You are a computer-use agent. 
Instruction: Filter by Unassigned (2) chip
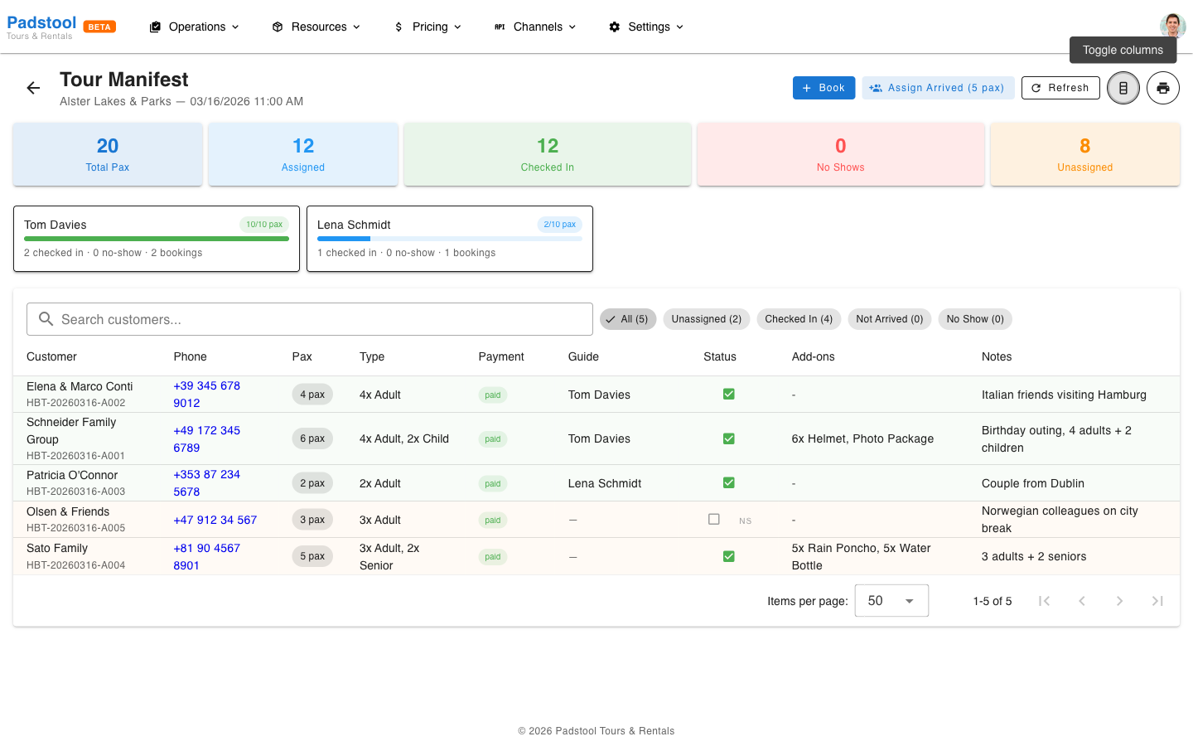pyautogui.click(x=707, y=319)
